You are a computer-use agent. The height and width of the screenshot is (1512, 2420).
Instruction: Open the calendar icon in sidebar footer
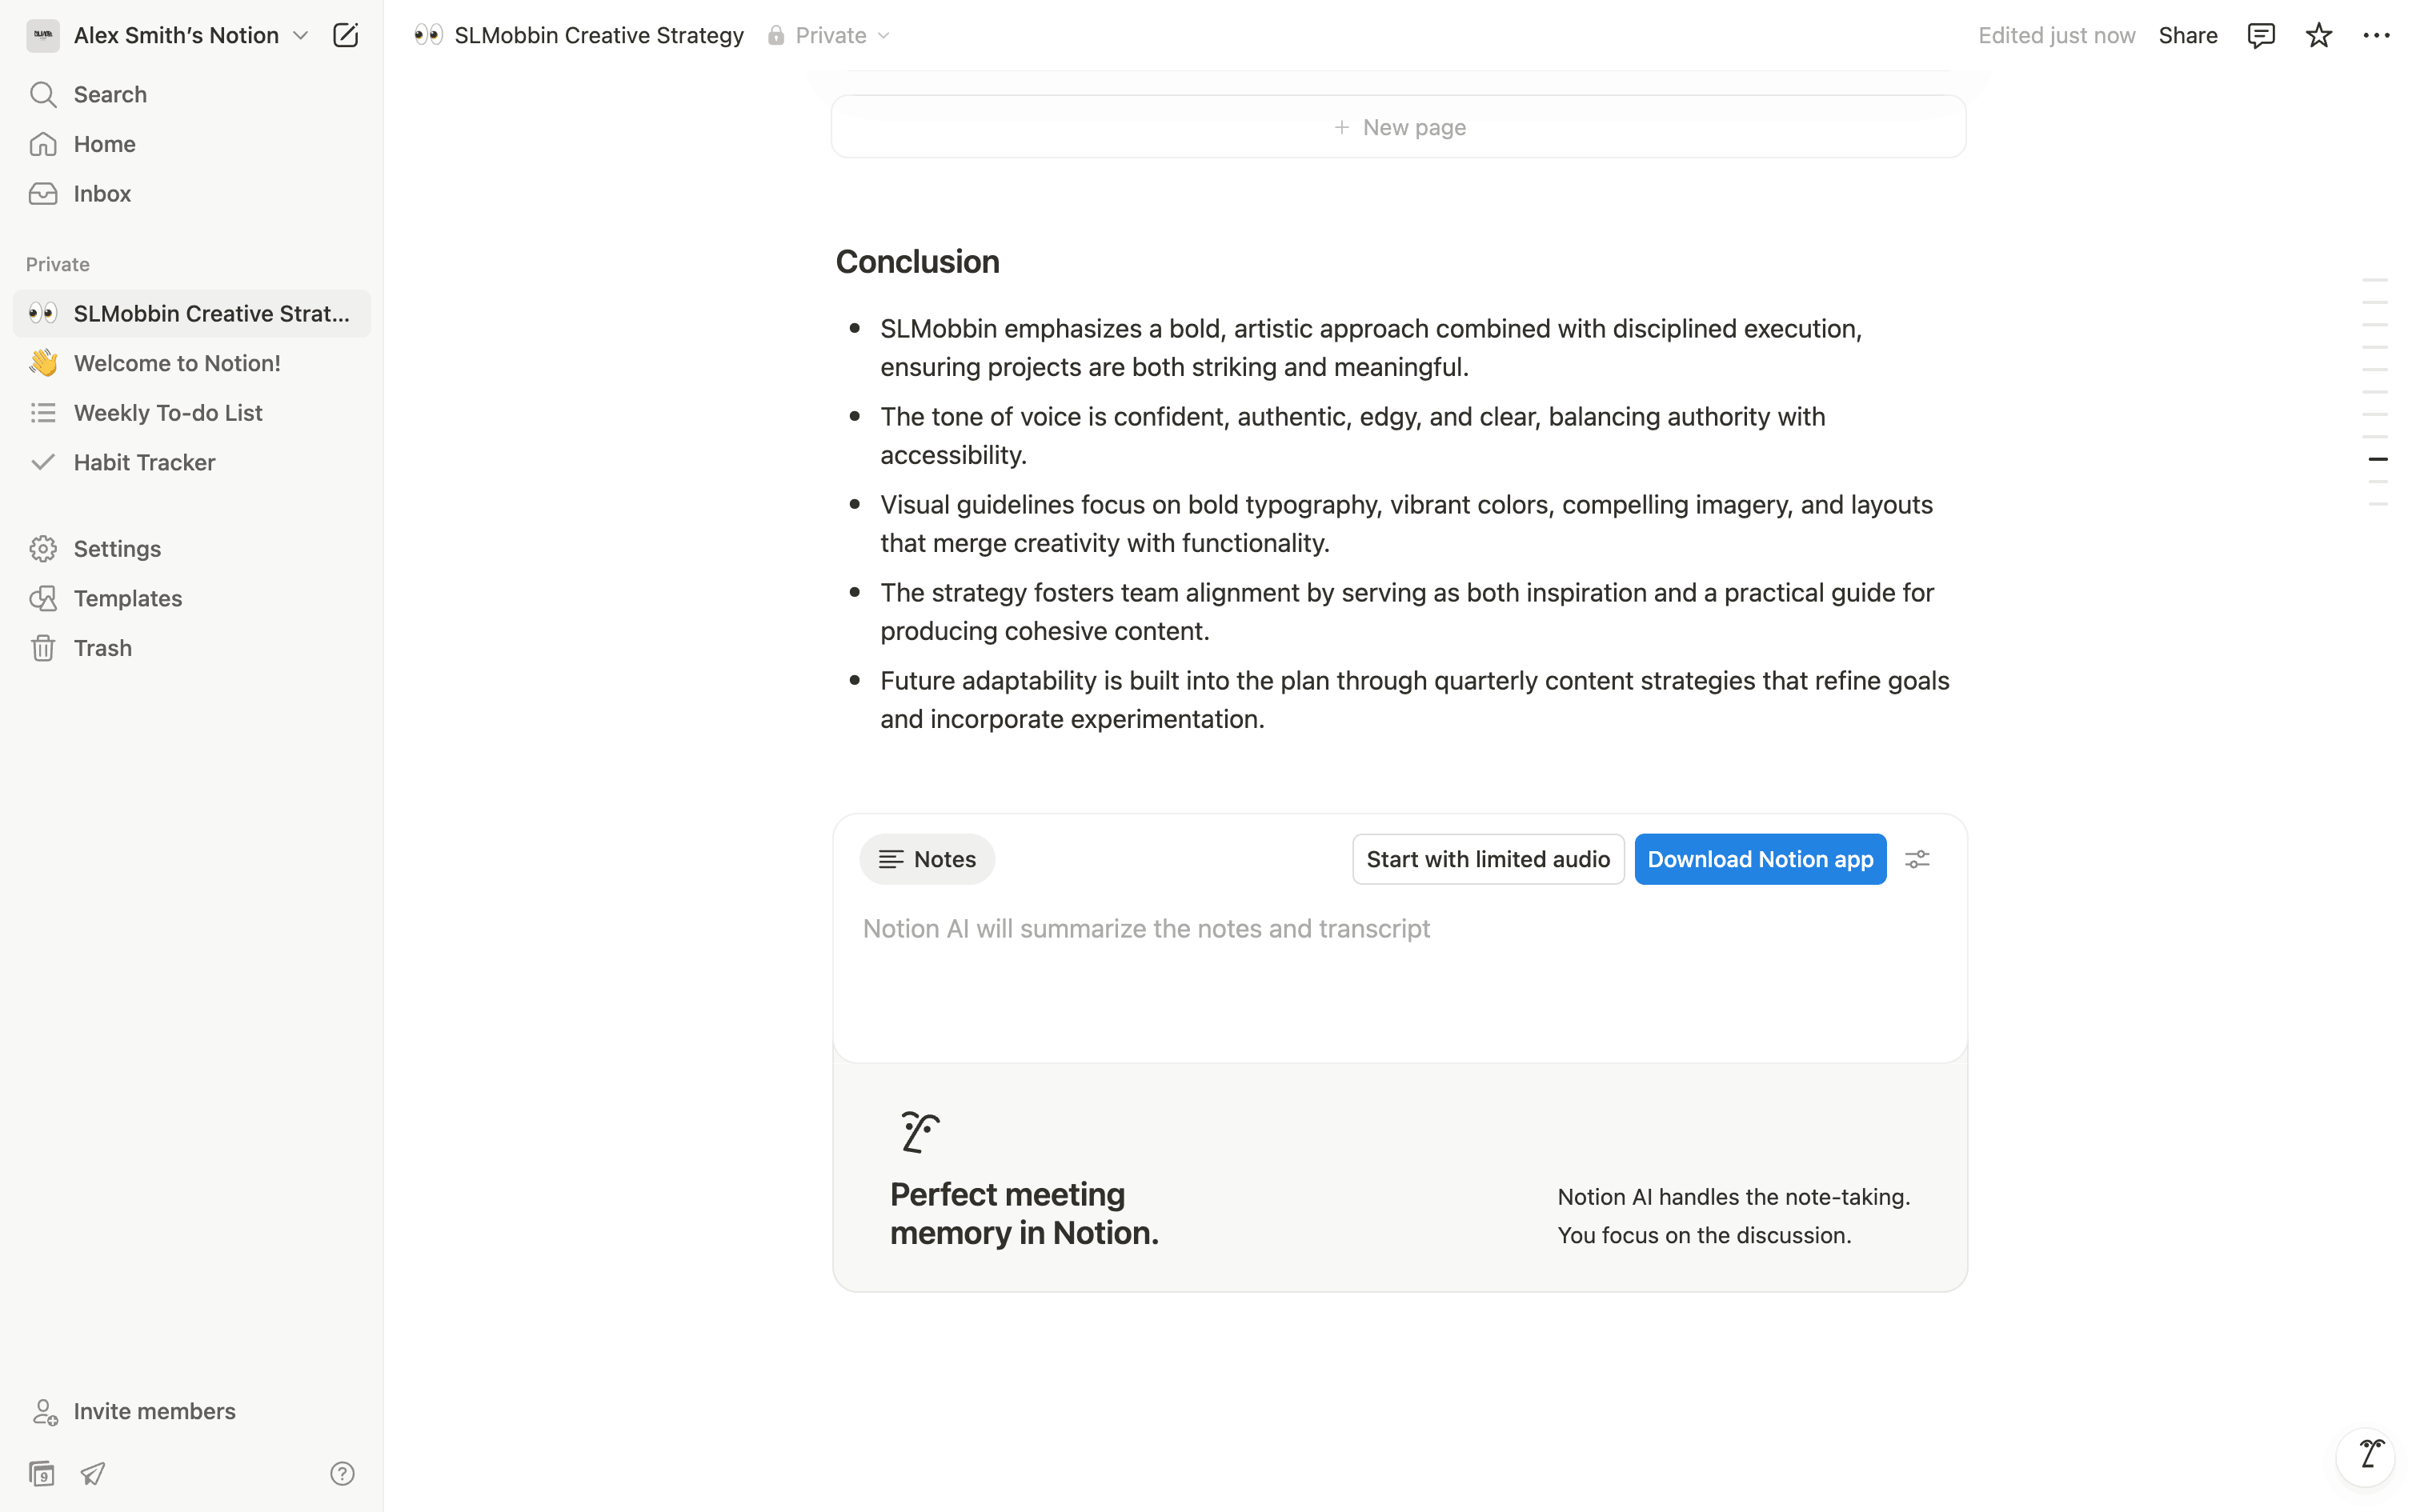point(42,1473)
